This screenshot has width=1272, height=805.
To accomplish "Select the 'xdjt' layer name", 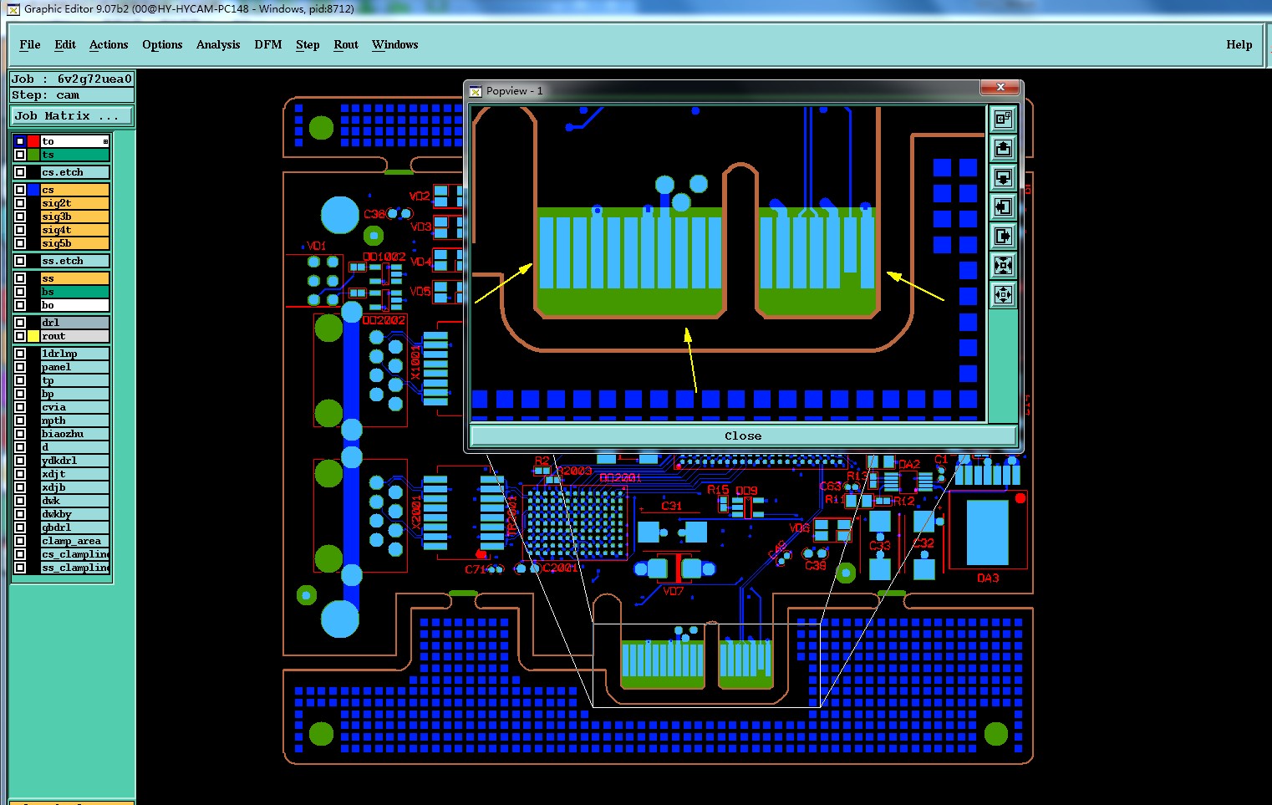I will click(x=75, y=474).
